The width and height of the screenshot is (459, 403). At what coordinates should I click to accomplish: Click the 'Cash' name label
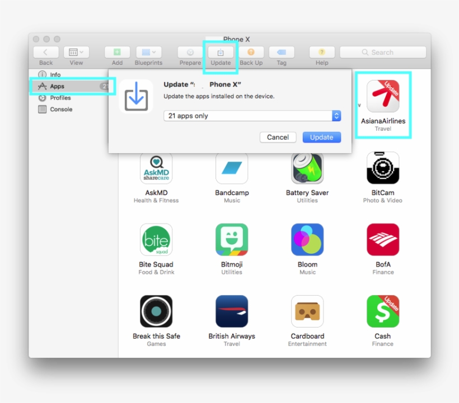(383, 336)
